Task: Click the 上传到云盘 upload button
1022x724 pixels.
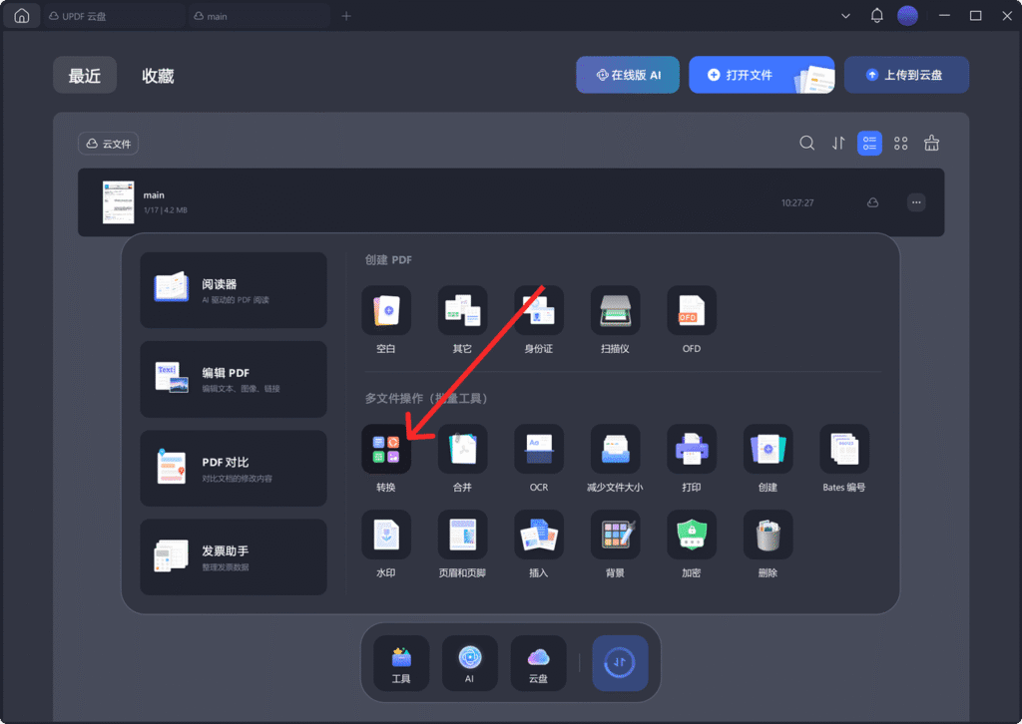Action: [x=906, y=75]
